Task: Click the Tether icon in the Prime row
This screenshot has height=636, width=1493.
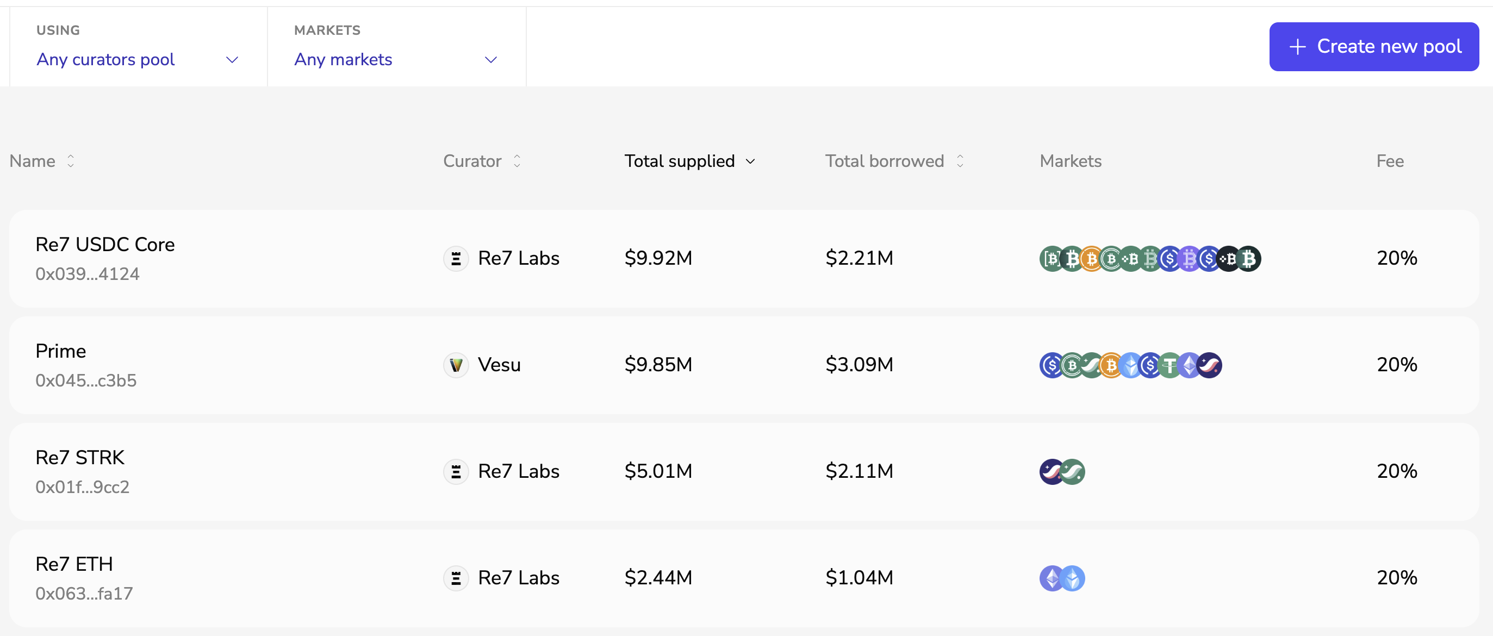Action: (x=1169, y=365)
